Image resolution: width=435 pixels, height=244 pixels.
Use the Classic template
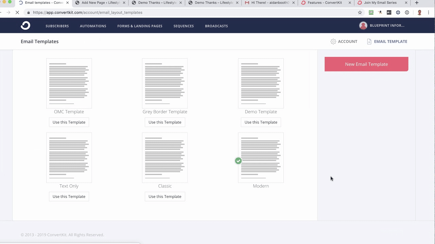pos(165,197)
